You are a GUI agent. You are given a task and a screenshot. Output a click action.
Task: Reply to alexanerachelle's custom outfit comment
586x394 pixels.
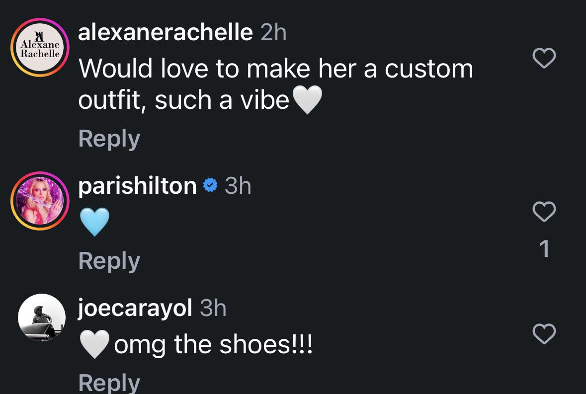[109, 139]
